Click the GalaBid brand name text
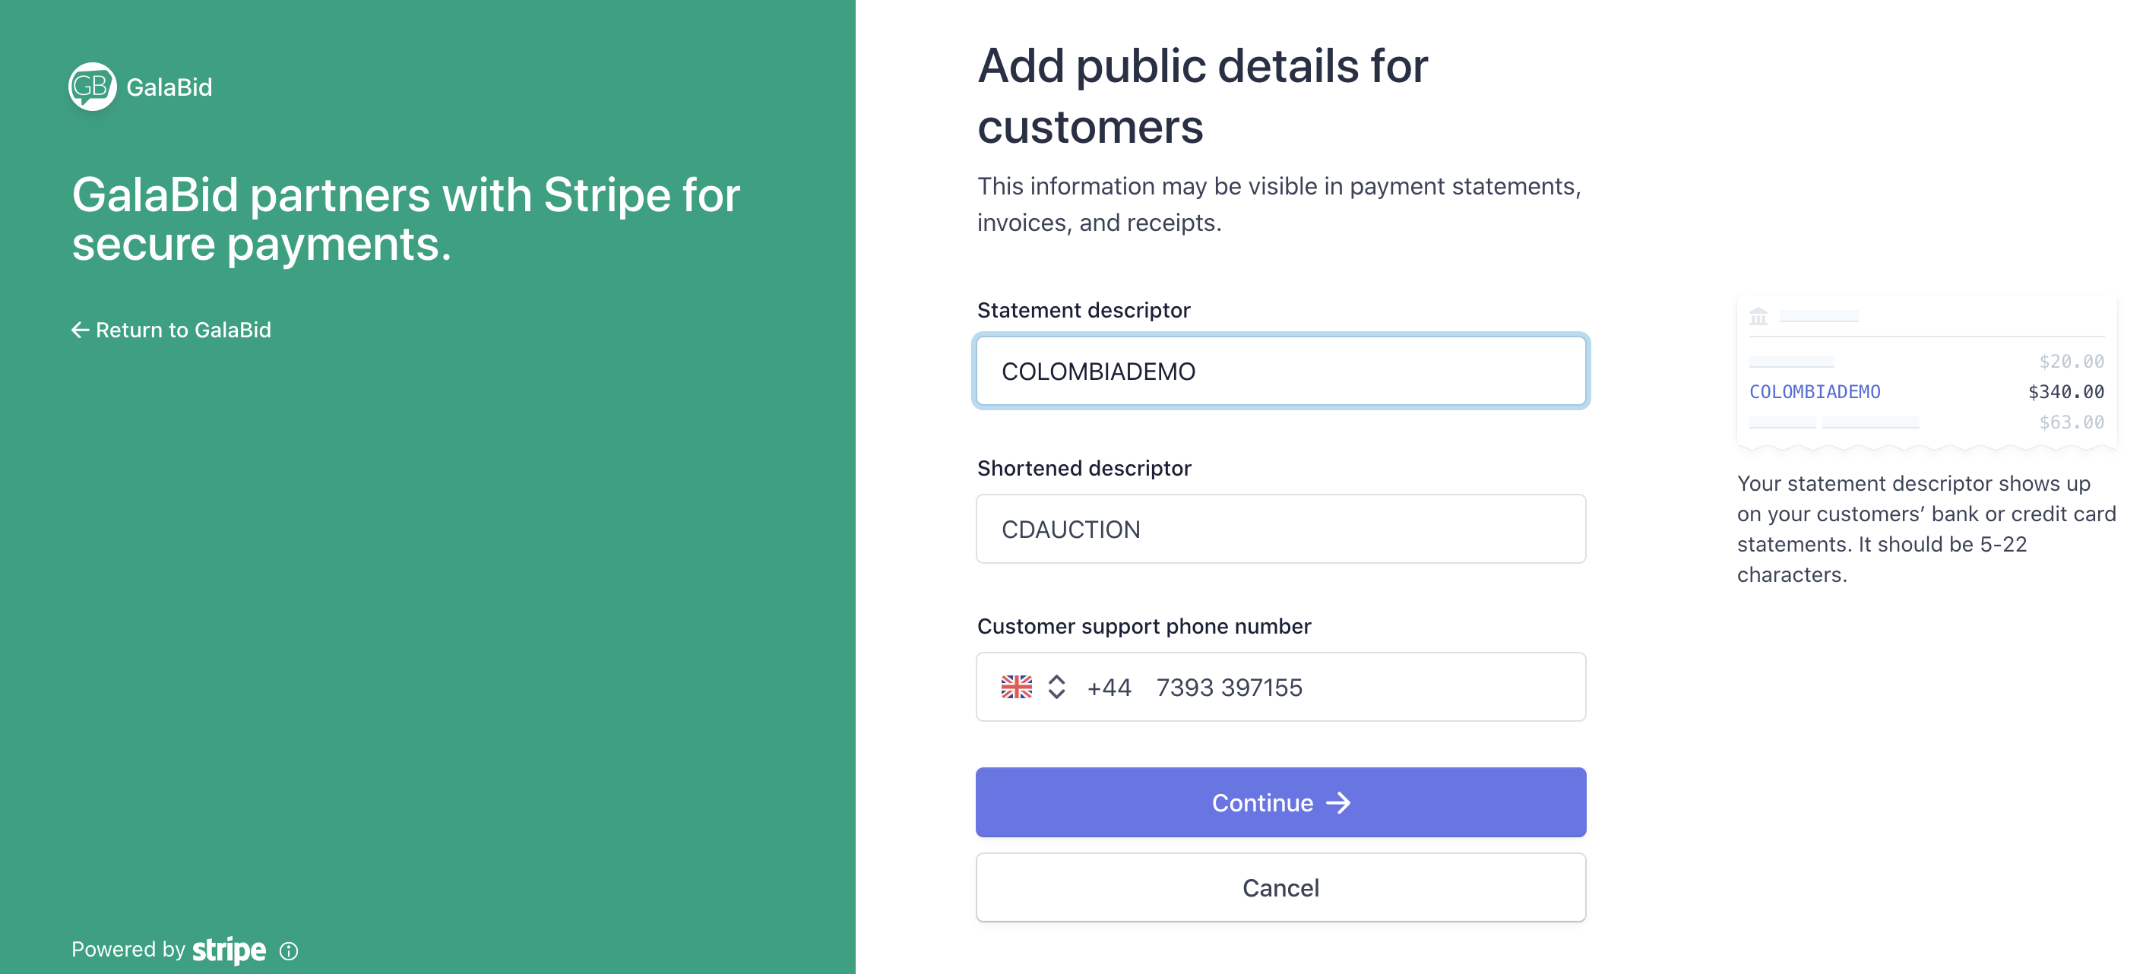 169,87
